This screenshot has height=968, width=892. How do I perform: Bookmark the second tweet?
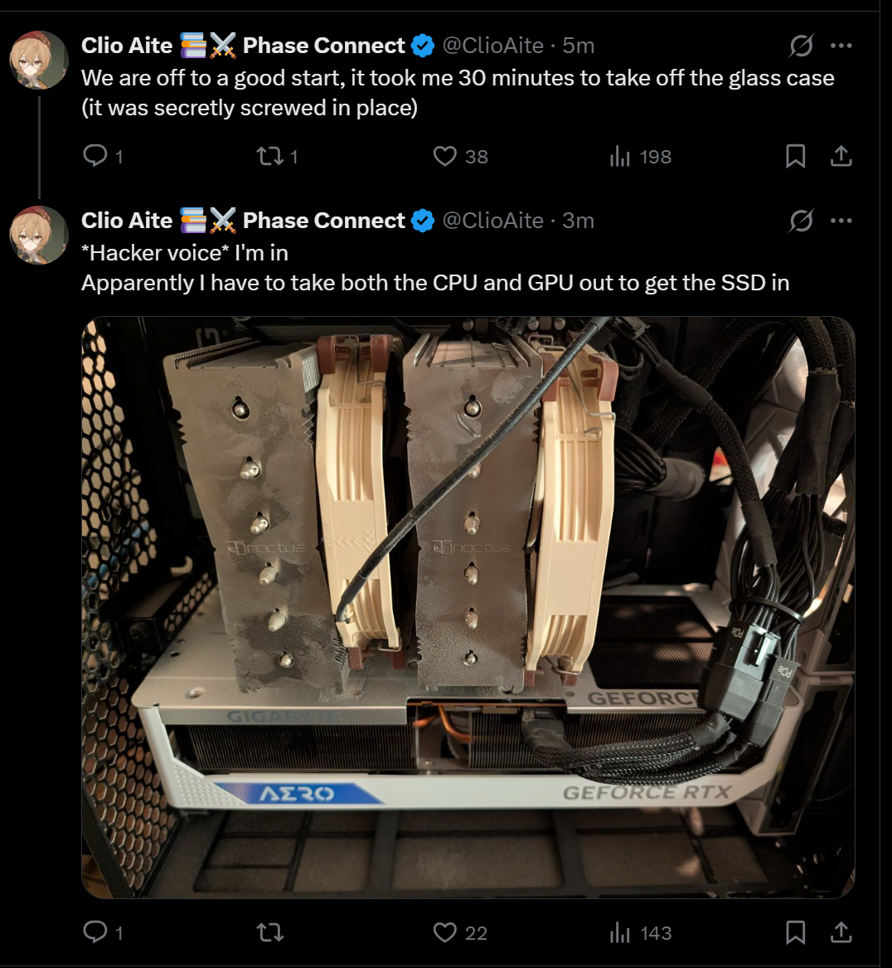[796, 932]
